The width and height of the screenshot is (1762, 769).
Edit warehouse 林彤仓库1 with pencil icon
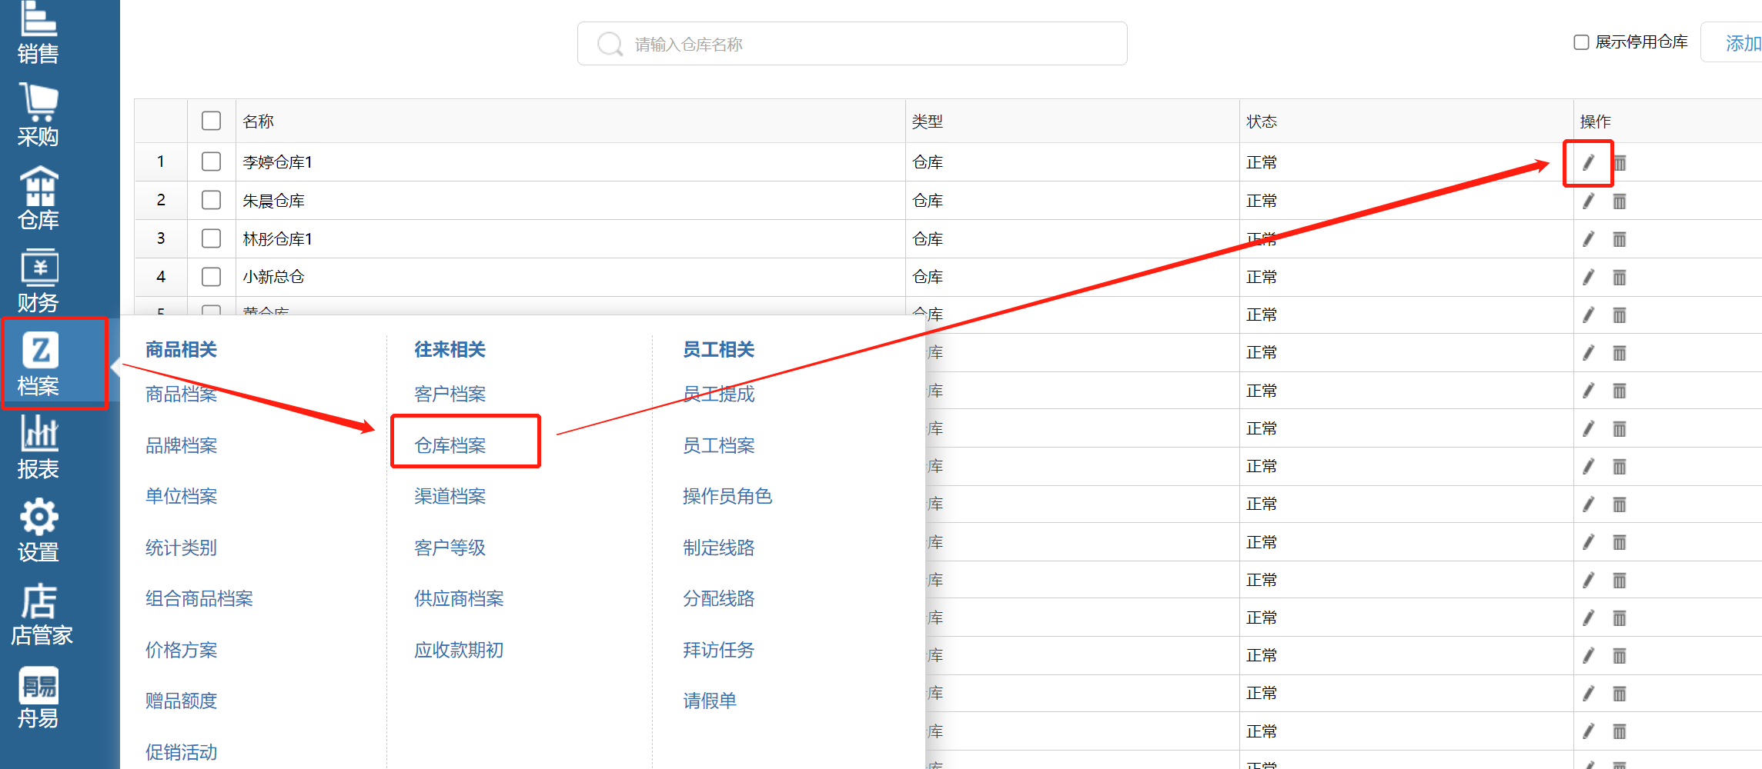(x=1588, y=238)
